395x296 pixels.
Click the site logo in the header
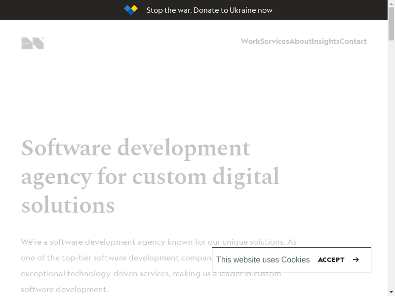tap(33, 43)
